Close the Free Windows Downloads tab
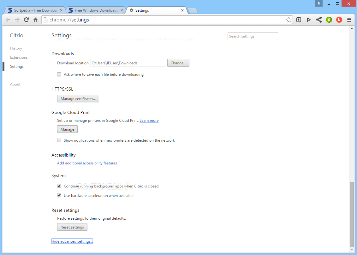Image resolution: width=357 pixels, height=255 pixels. click(x=122, y=10)
